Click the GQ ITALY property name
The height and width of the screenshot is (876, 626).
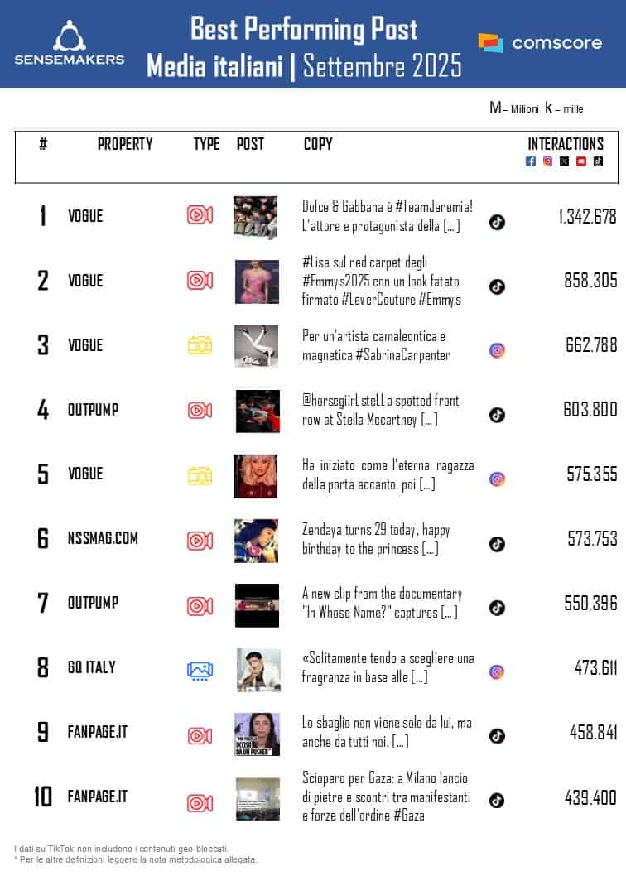[x=92, y=667]
